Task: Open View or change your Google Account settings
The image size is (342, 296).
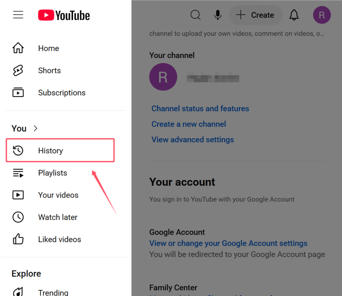Action: pos(228,243)
